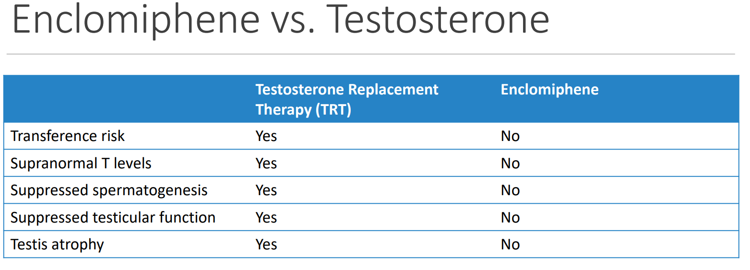Viewport: 750px width, 270px height.
Task: Select the Enclomiphene column header
Action: point(549,90)
